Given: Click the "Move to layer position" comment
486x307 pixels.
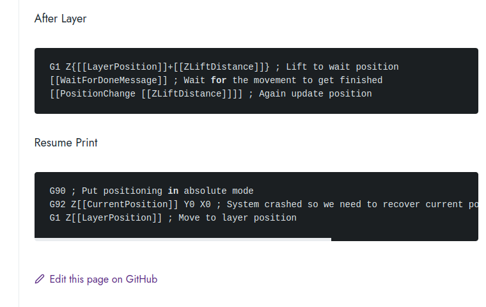Looking at the screenshot, I should tap(237, 217).
